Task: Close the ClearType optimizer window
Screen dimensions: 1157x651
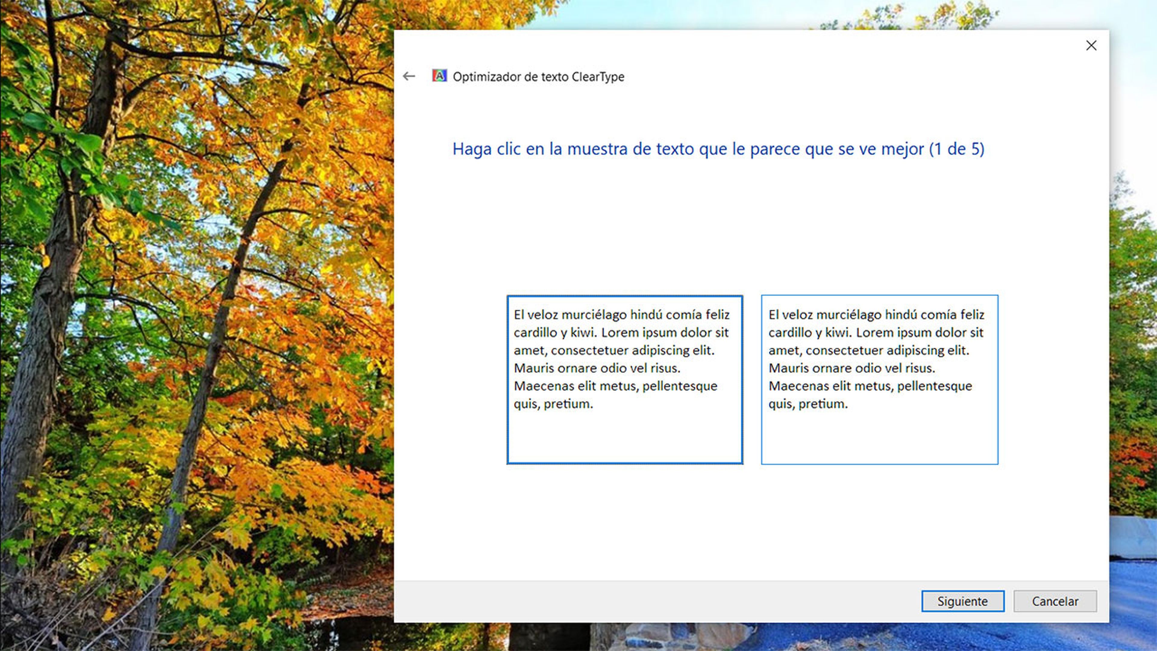Action: click(x=1091, y=46)
